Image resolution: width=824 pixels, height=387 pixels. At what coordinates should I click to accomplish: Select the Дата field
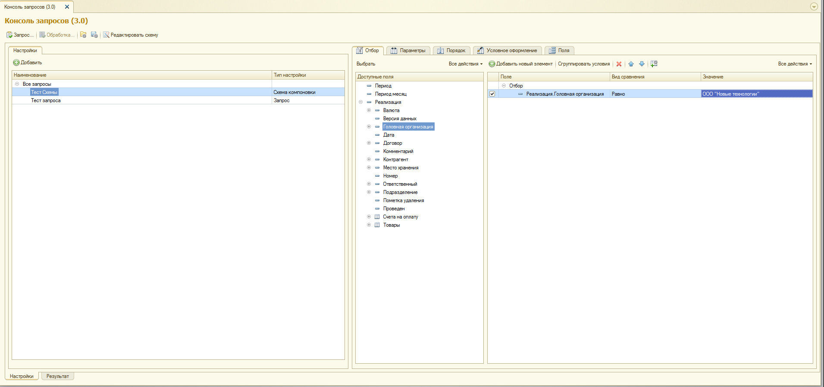[389, 135]
